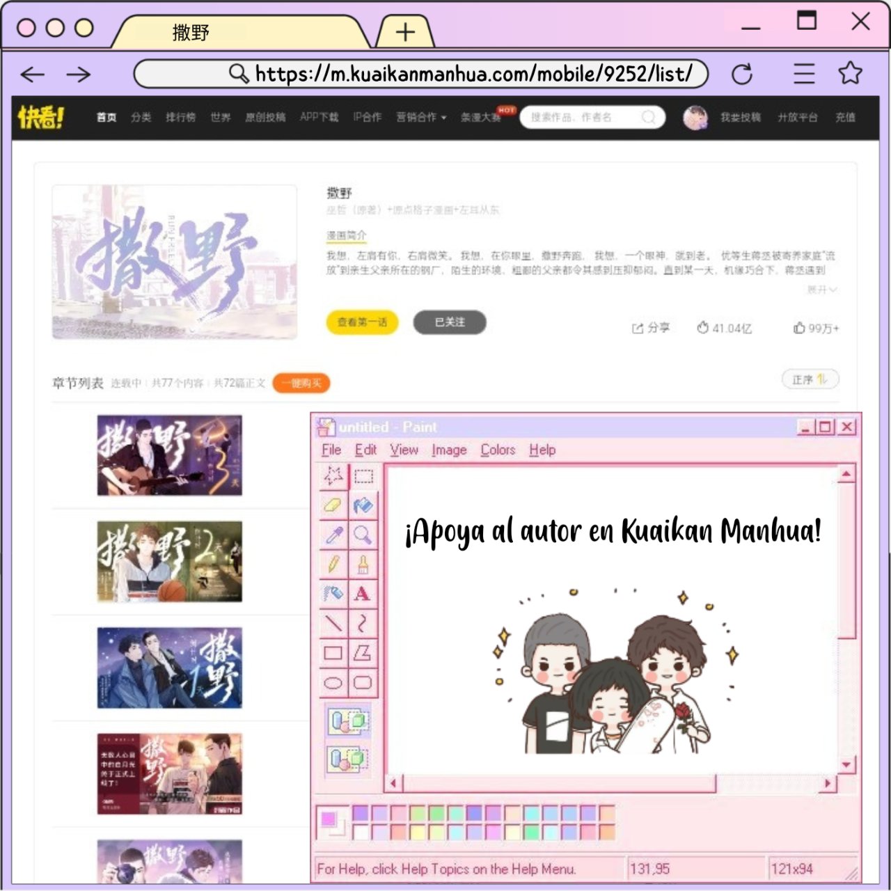
Task: Open the chapter thumbnail showing a guitar player
Action: (x=170, y=455)
